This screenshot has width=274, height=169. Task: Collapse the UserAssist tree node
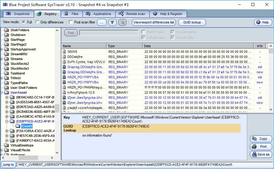click(2, 92)
